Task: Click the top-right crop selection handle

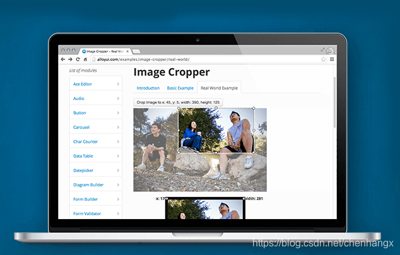Action: point(254,108)
